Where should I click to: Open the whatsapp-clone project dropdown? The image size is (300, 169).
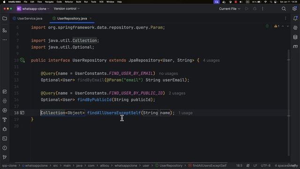(x=33, y=9)
